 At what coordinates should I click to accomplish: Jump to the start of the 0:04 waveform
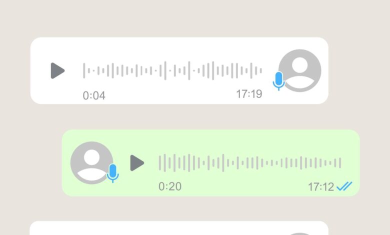click(84, 70)
